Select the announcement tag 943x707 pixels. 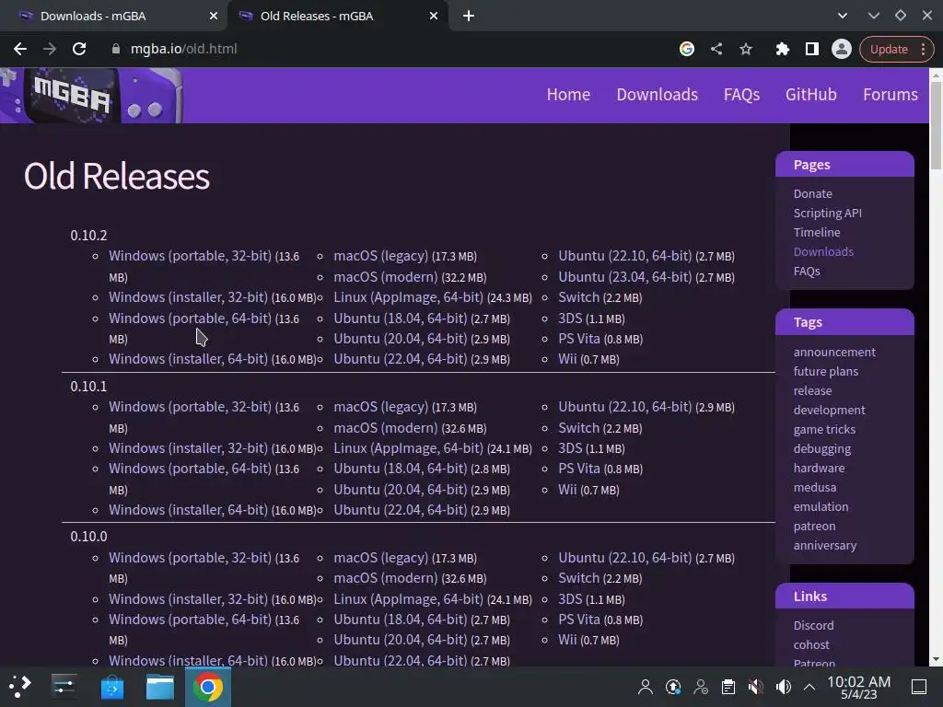pyautogui.click(x=834, y=352)
